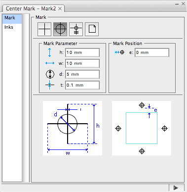This screenshot has width=187, height=192.
Task: Click the vertical height arrow icon
Action: pyautogui.click(x=50, y=52)
